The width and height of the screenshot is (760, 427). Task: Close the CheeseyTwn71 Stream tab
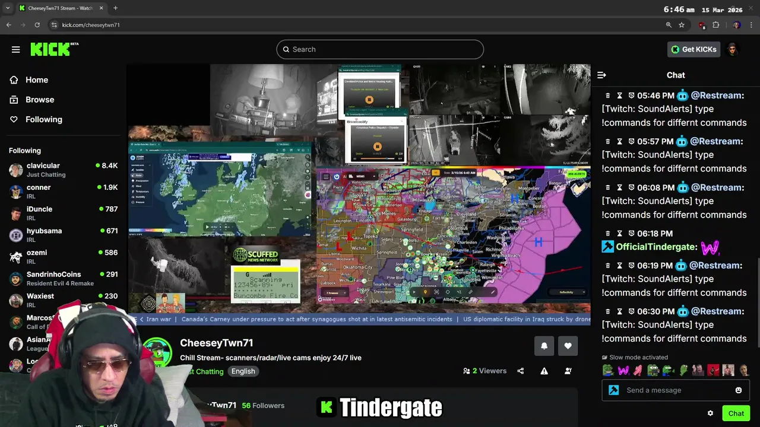101,8
